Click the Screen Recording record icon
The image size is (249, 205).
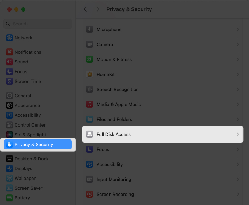90,194
